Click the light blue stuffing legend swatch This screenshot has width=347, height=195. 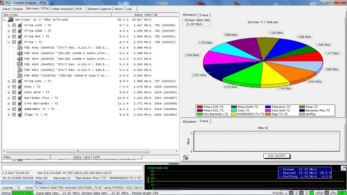(302, 114)
